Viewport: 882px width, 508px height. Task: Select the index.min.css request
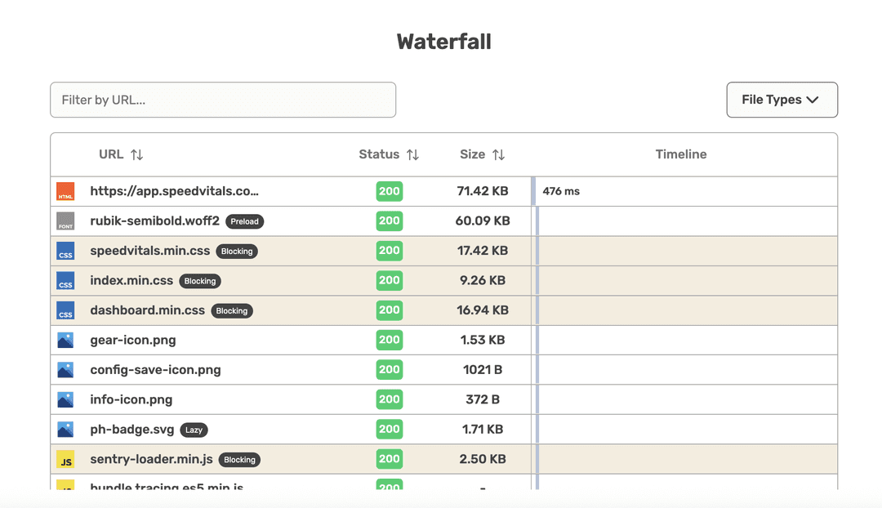click(x=131, y=280)
